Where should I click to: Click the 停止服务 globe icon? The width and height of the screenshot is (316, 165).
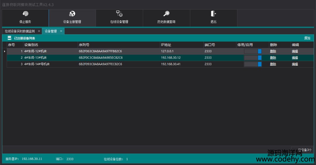click(25, 14)
